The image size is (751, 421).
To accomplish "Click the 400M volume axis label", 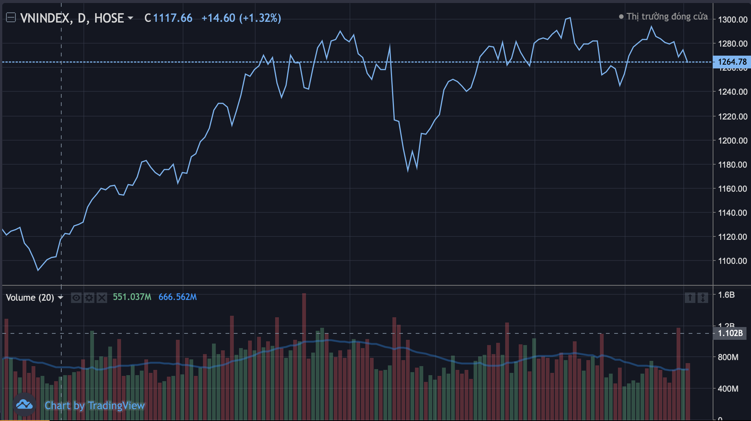I will point(728,389).
